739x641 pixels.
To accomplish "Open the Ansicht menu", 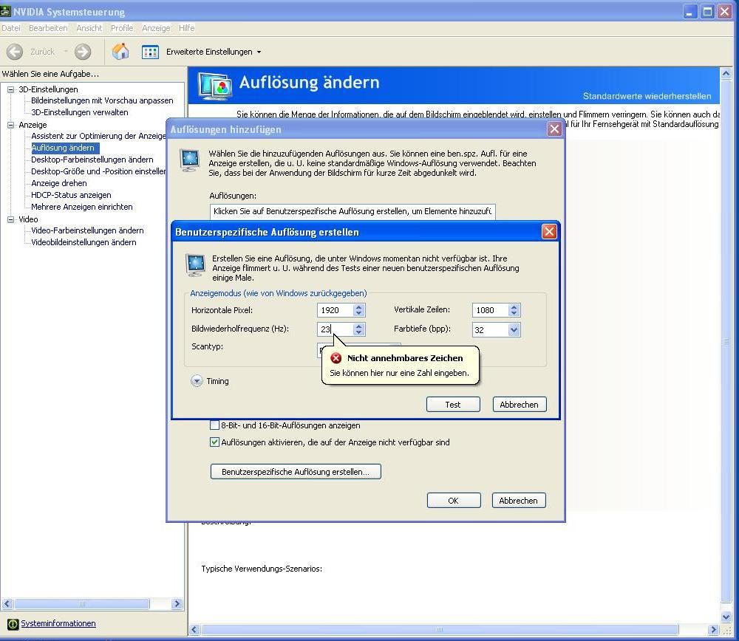I will click(x=89, y=28).
